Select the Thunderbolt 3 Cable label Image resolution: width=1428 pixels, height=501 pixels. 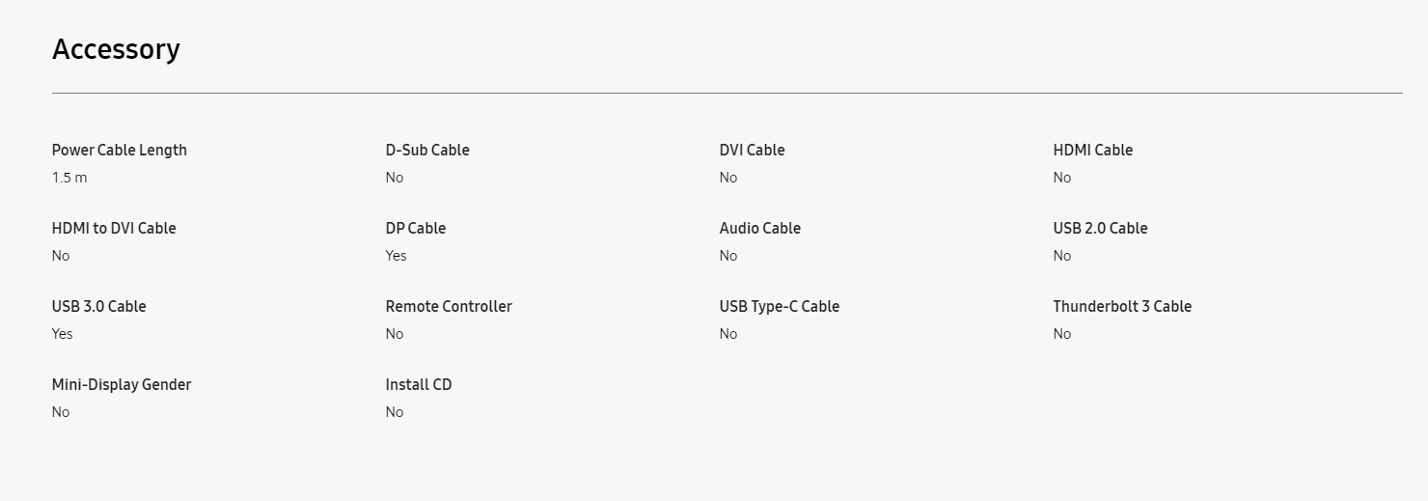1123,306
